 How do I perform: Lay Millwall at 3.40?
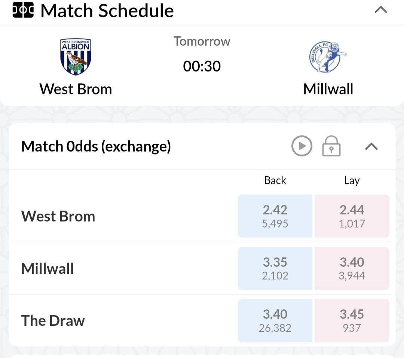coord(352,268)
